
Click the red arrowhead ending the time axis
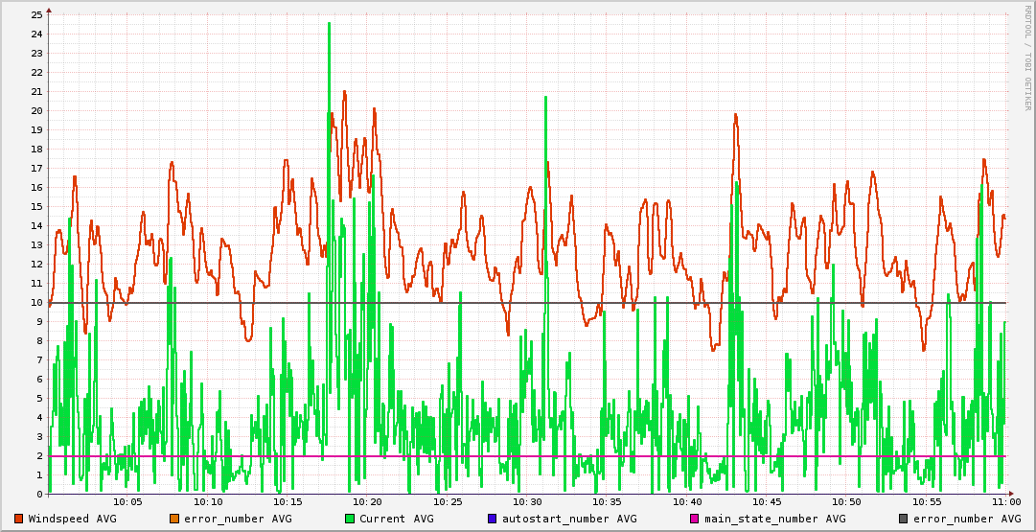coord(1013,494)
